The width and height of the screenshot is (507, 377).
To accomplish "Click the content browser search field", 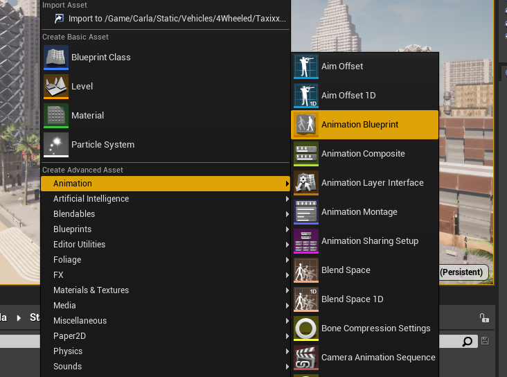I will (238, 342).
